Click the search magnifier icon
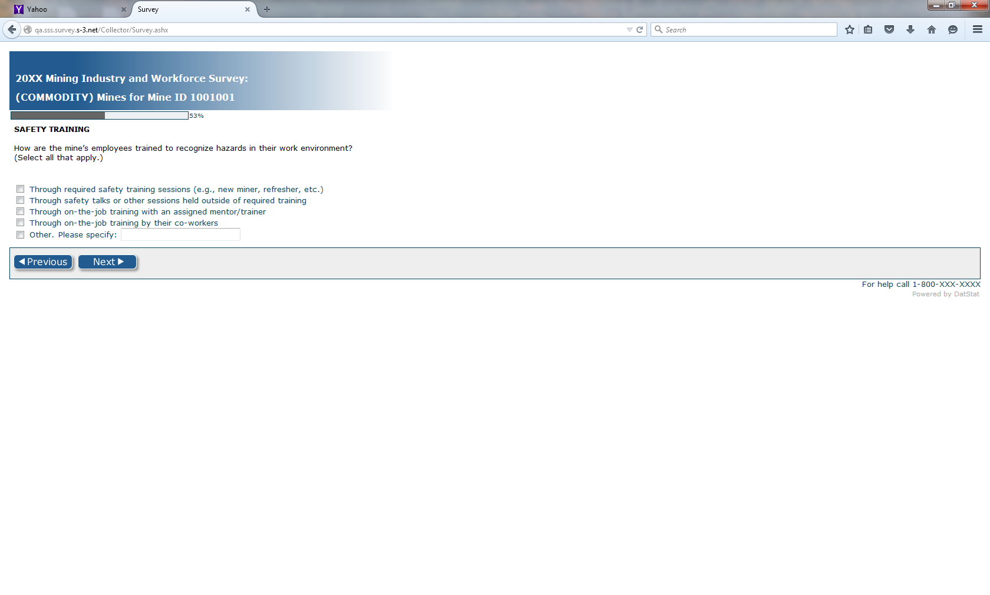The height and width of the screenshot is (595, 990). 659,29
